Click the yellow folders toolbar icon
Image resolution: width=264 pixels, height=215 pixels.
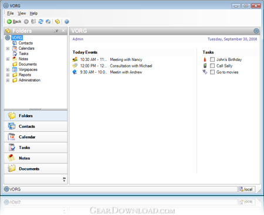click(x=57, y=22)
